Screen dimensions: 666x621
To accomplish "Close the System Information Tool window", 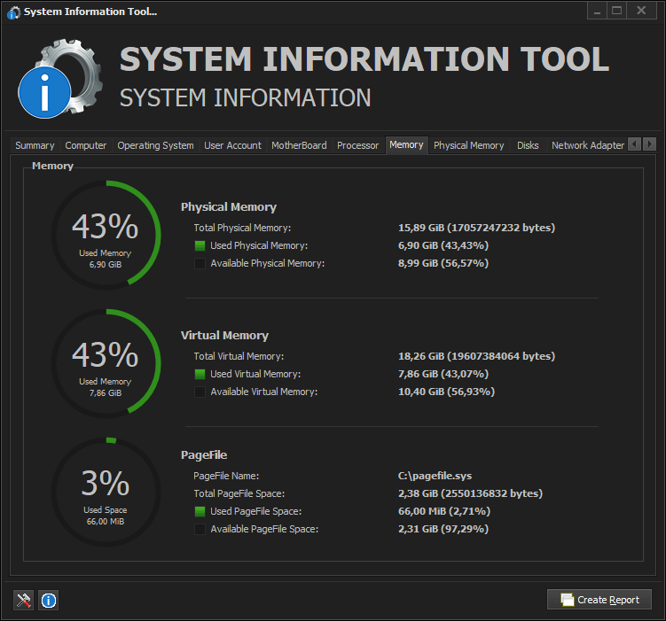I will pyautogui.click(x=641, y=11).
